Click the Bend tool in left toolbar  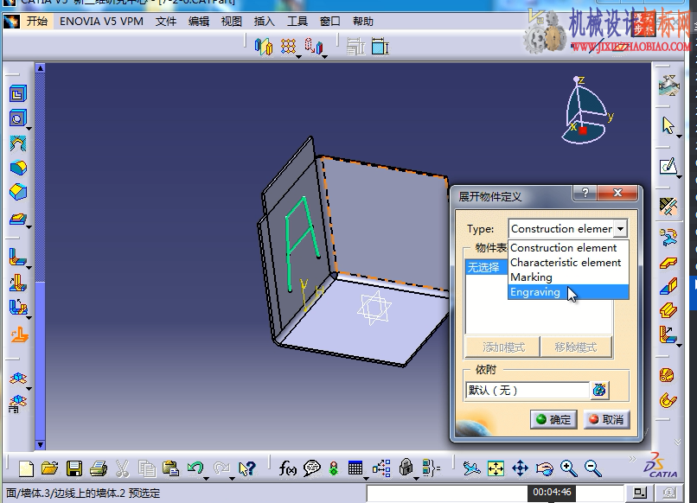[18, 257]
